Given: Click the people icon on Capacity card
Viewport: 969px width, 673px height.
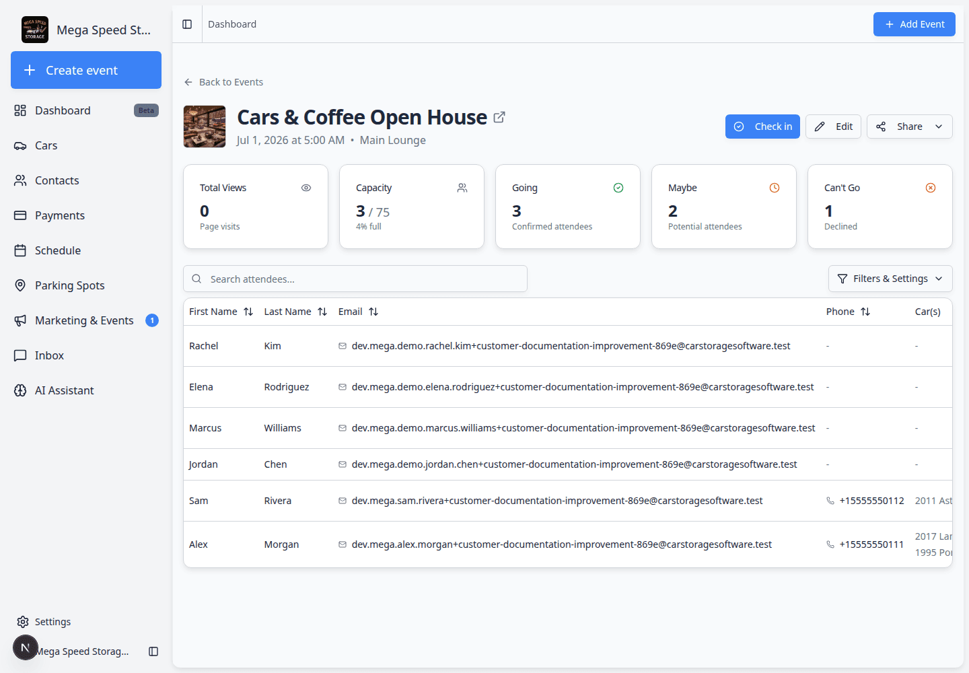Looking at the screenshot, I should 462,188.
